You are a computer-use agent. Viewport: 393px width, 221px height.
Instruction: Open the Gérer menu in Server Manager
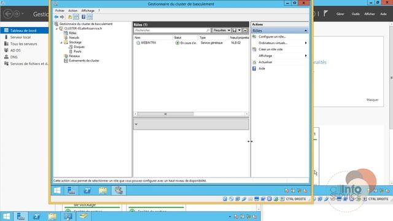[x=340, y=14]
